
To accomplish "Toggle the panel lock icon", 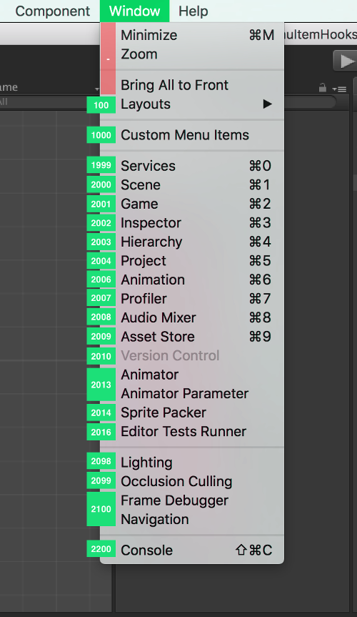I will click(x=323, y=87).
